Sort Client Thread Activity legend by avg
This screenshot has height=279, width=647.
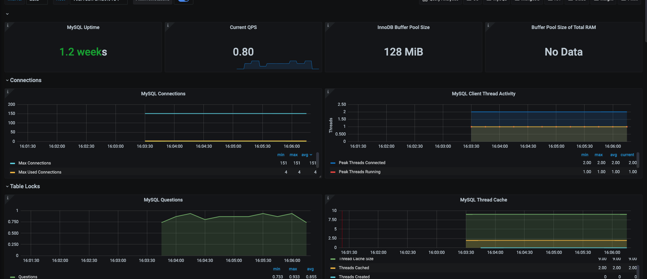(x=613, y=155)
